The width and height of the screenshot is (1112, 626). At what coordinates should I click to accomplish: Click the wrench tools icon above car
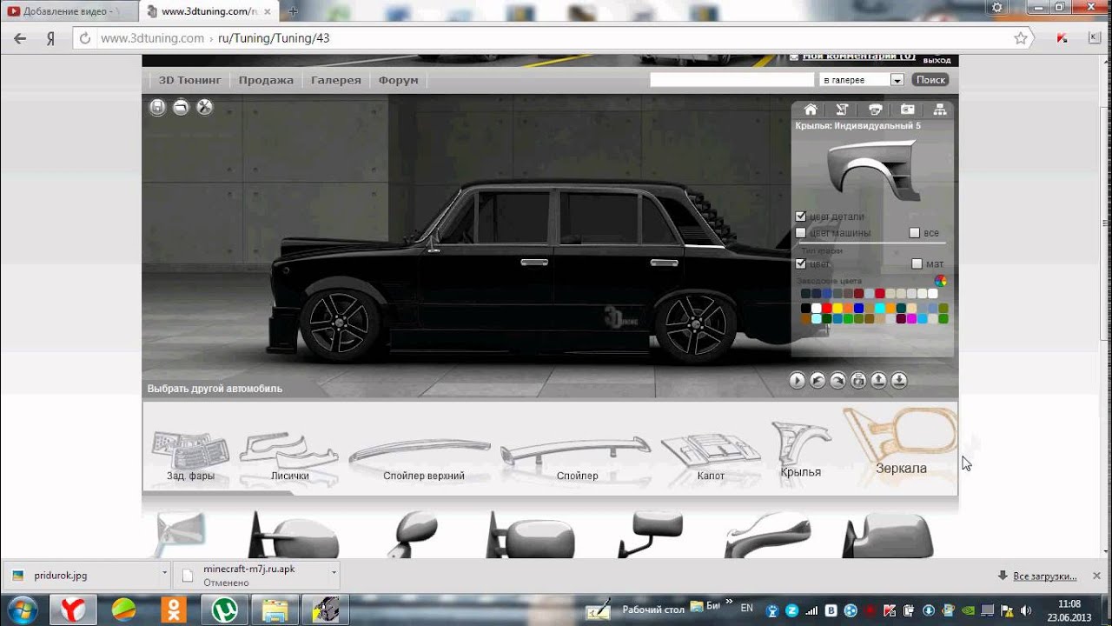coord(204,107)
